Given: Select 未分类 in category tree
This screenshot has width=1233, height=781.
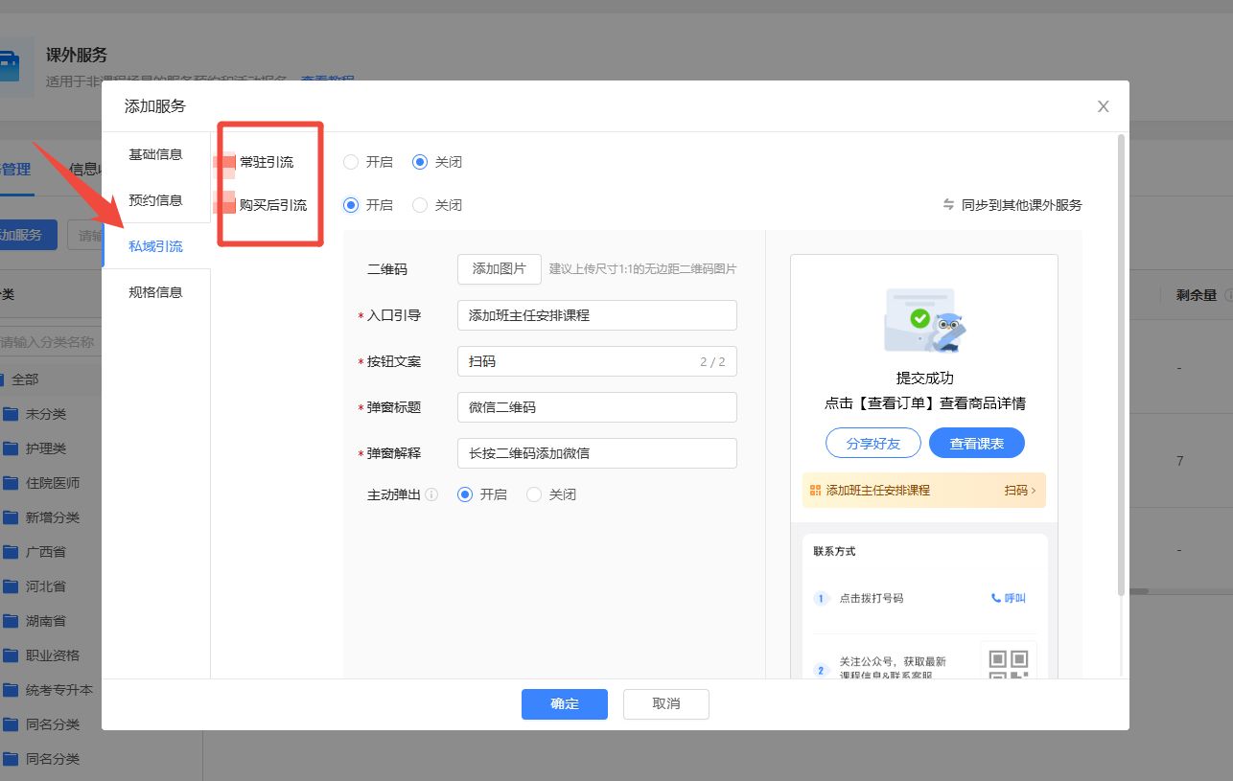Looking at the screenshot, I should tap(46, 414).
